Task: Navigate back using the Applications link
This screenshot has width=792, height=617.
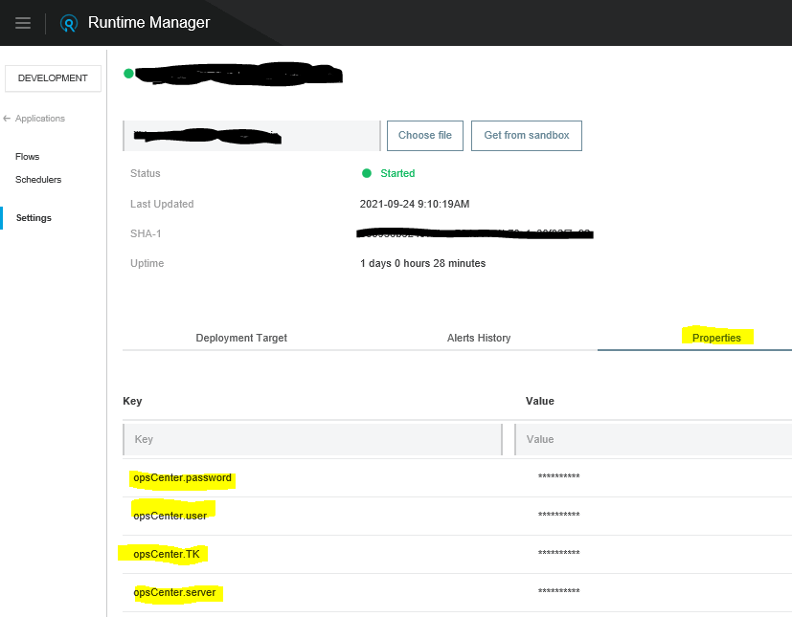Action: point(38,118)
